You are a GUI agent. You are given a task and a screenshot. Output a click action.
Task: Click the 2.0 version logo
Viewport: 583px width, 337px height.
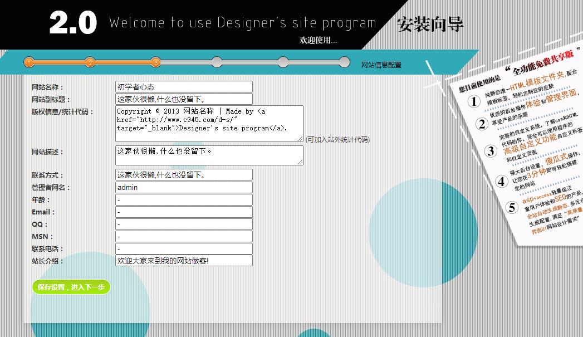click(x=74, y=23)
